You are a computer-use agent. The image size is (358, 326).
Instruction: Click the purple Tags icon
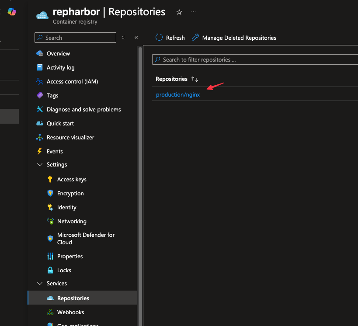[40, 95]
